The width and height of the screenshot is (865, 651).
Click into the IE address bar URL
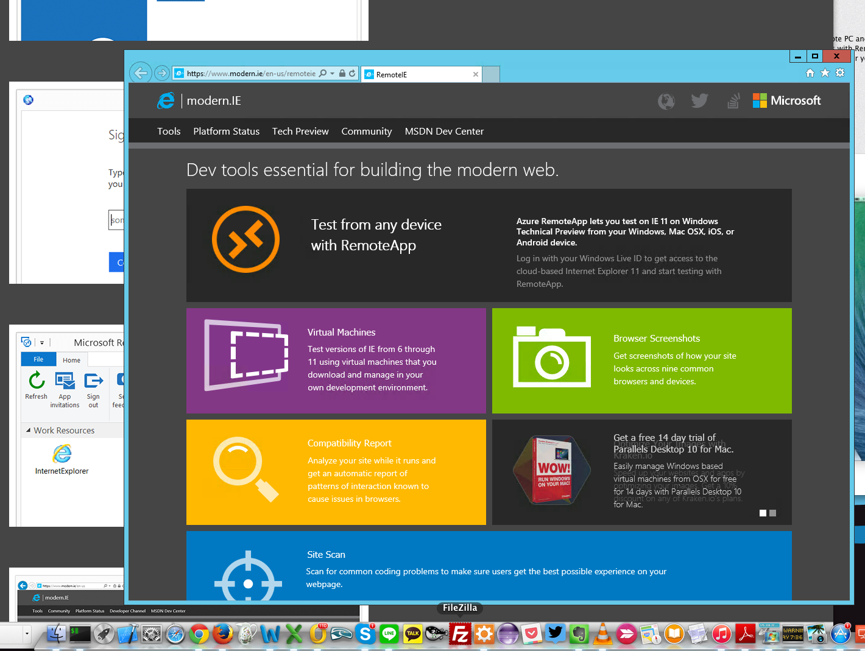(x=251, y=74)
